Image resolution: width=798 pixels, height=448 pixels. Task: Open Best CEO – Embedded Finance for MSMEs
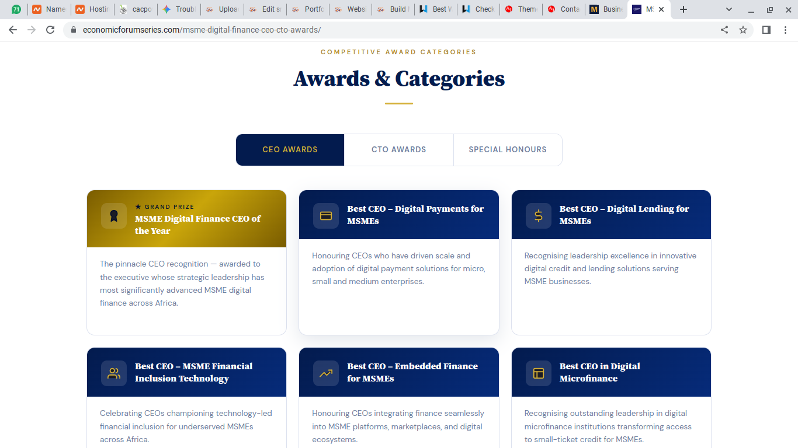pos(399,398)
